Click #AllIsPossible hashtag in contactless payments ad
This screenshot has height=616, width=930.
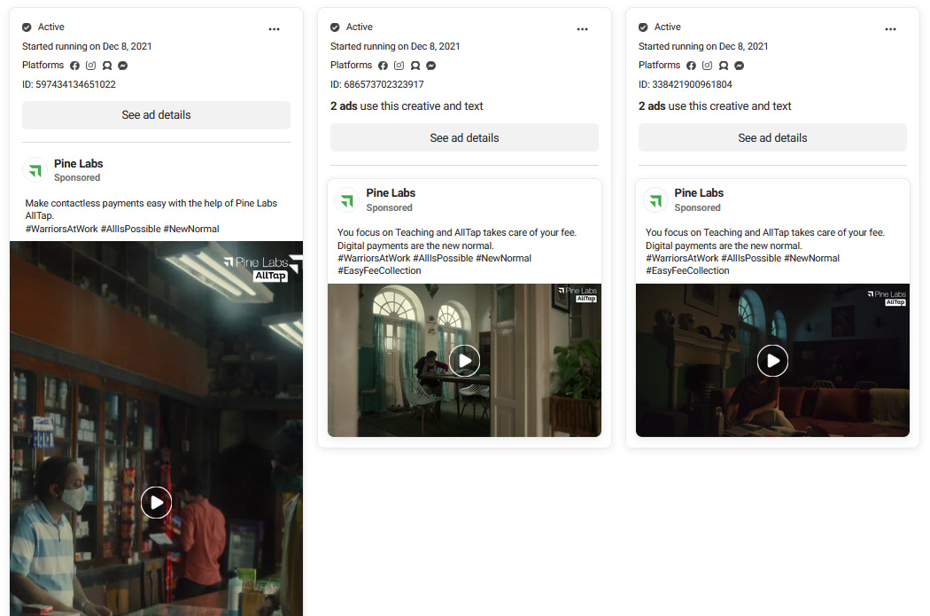tap(130, 229)
